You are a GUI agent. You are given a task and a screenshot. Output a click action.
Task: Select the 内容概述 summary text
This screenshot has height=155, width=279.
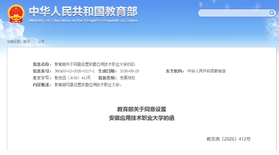[x=88, y=85]
